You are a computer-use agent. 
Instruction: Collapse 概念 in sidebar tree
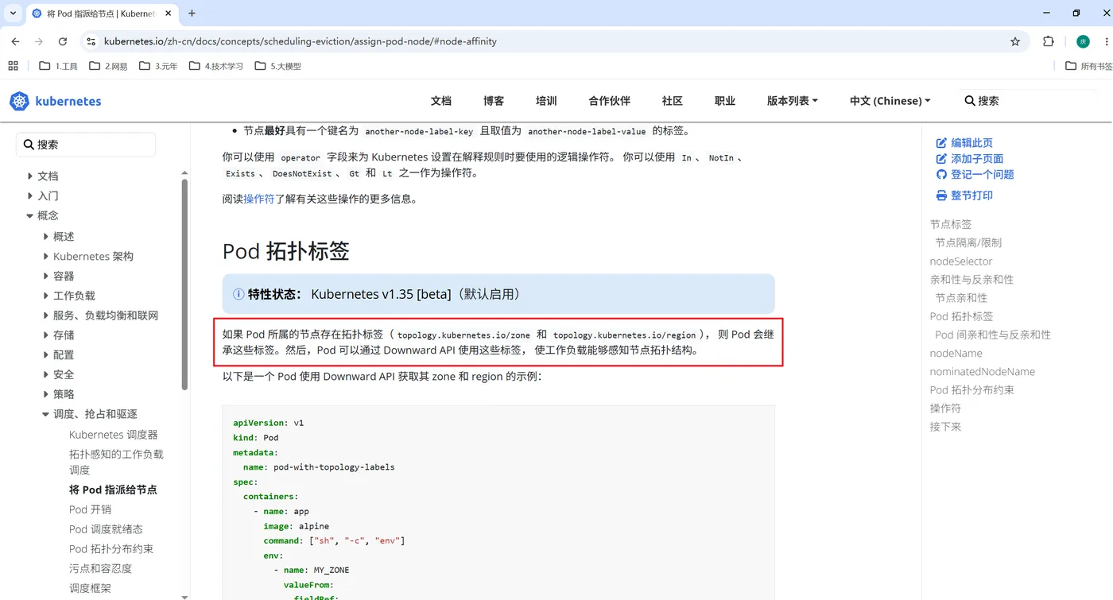[30, 216]
